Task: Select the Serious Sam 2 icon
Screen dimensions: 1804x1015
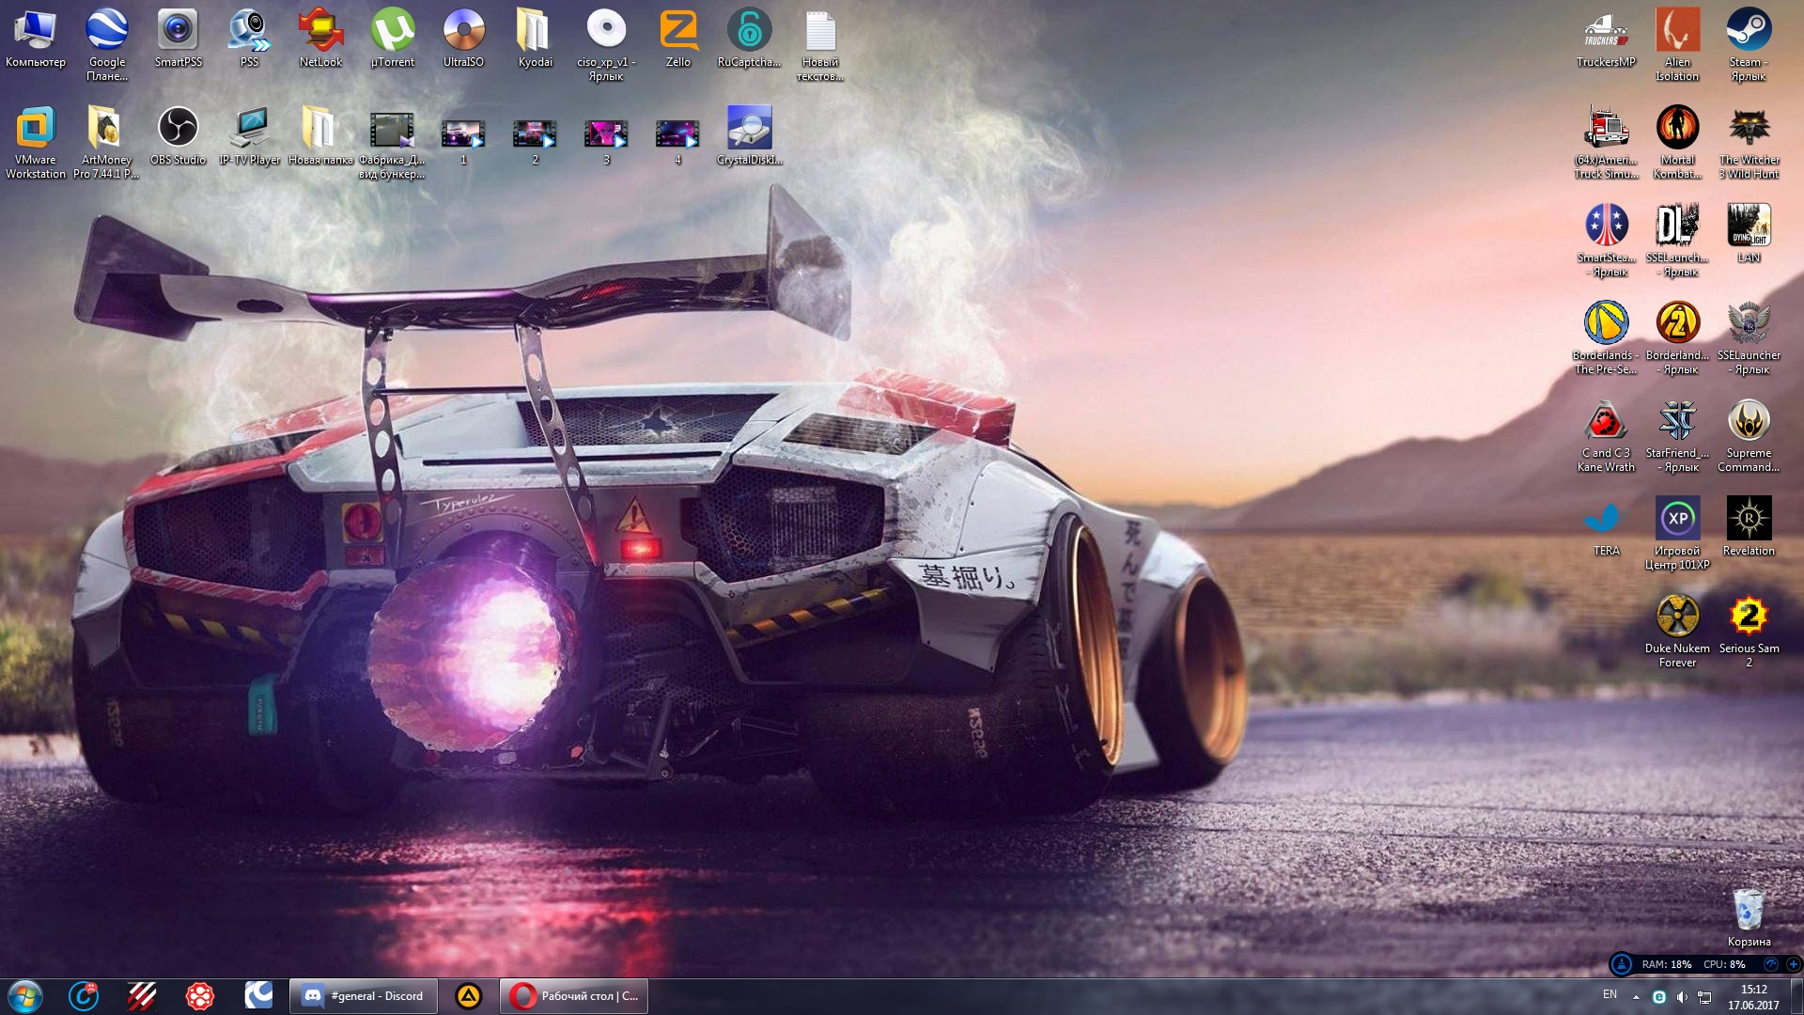Action: pos(1749,630)
